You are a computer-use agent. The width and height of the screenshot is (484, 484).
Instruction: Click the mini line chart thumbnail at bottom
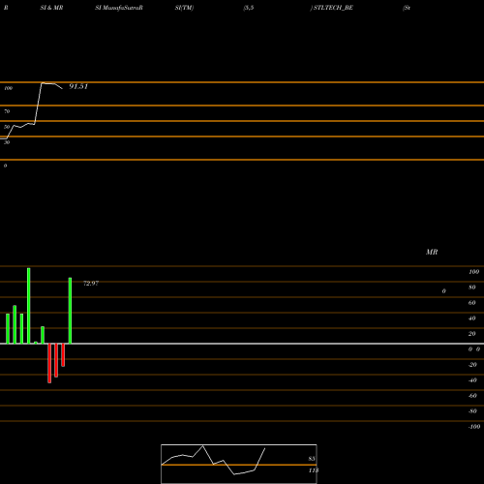point(239,464)
